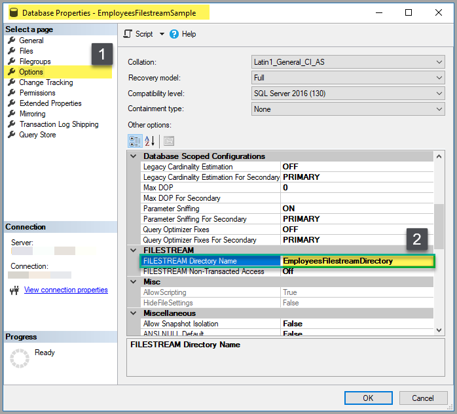Click the OK button
This screenshot has width=457, height=414.
coord(369,398)
